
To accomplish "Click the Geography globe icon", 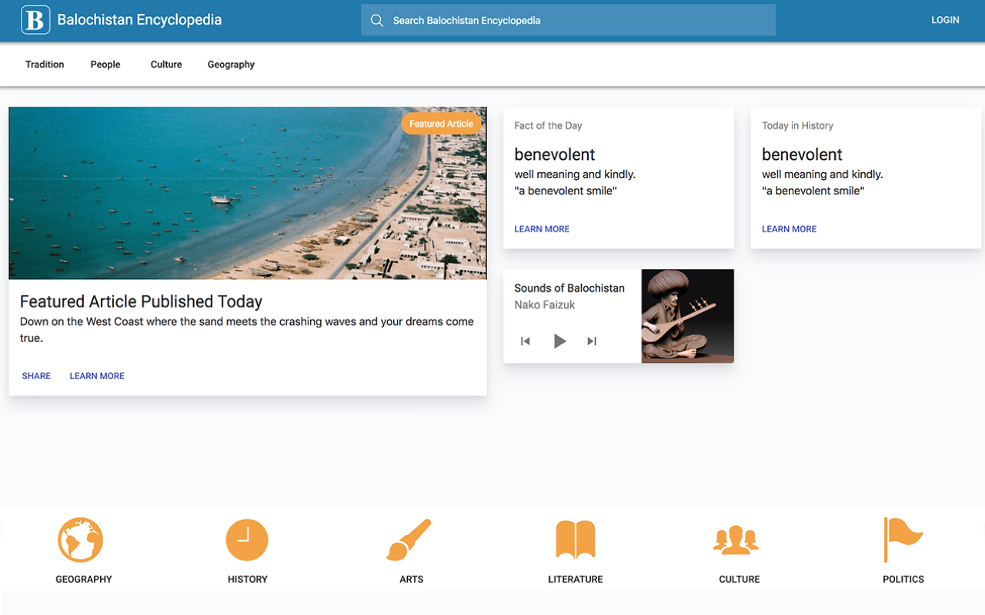I will pos(80,540).
